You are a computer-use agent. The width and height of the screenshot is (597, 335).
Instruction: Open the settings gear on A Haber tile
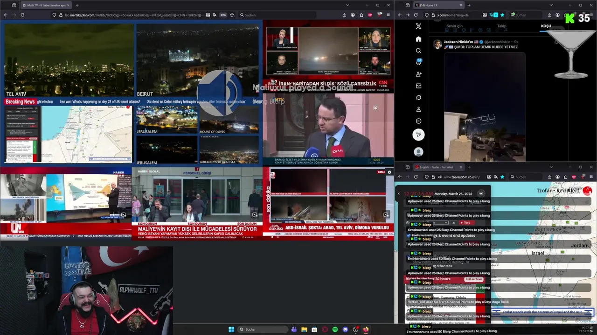click(x=389, y=172)
